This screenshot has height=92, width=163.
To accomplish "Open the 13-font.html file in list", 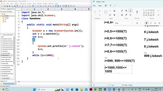I will tap(4, 51).
